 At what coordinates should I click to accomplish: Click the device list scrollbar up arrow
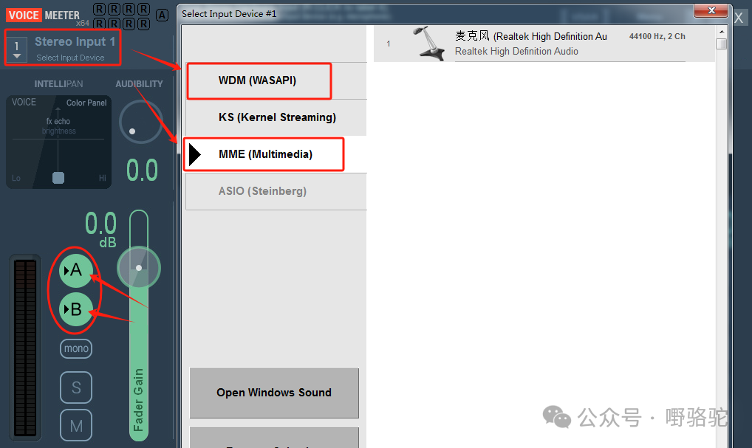tap(721, 31)
